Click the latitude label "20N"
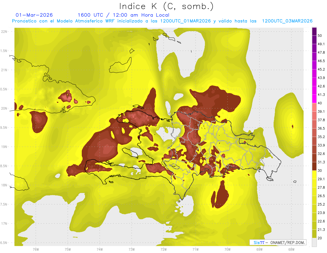 5,109
